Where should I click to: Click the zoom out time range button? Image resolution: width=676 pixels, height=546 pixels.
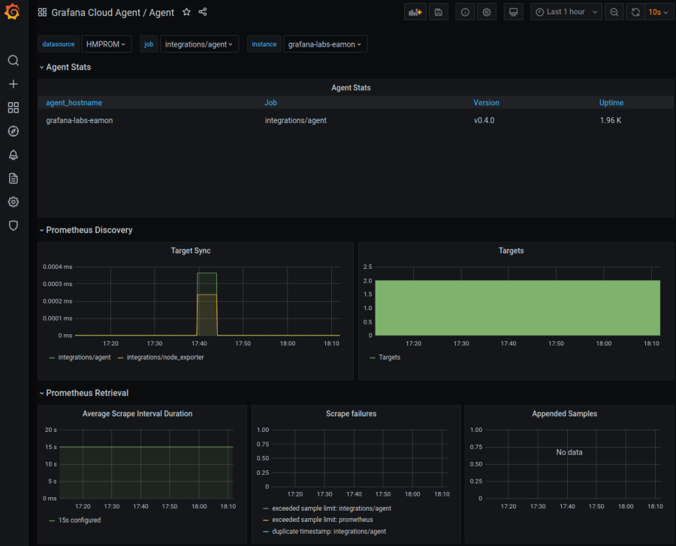[614, 12]
